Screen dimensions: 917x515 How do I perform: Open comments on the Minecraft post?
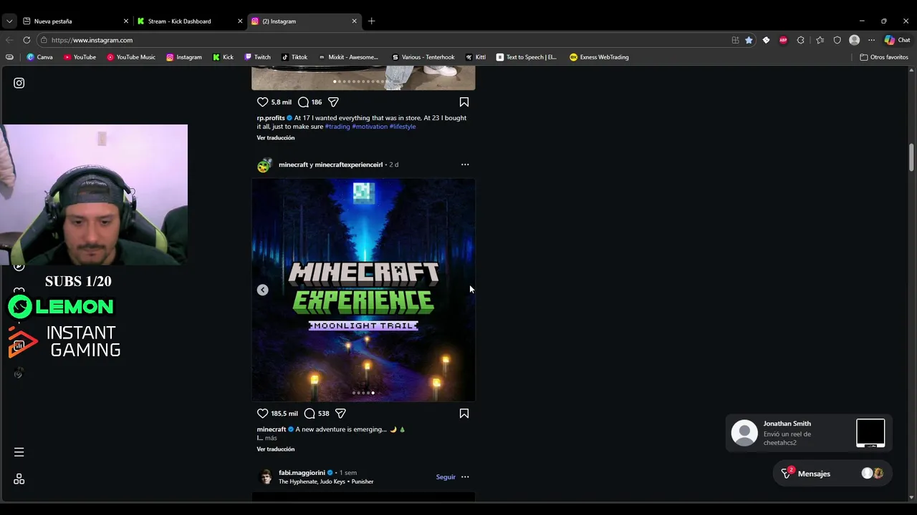click(x=309, y=413)
